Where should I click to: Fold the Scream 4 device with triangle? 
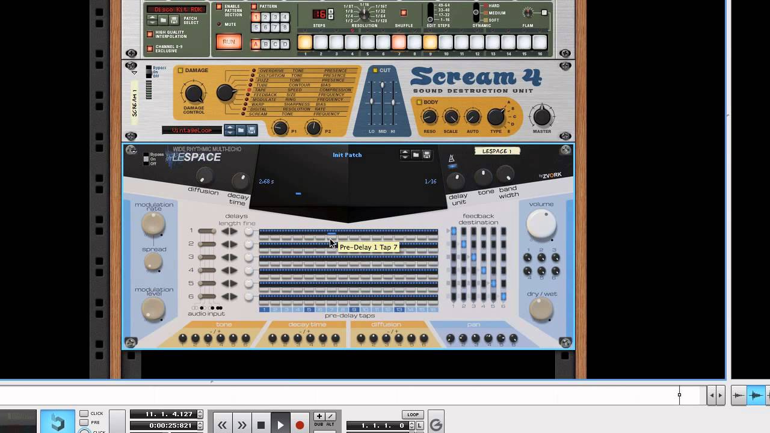[134, 73]
